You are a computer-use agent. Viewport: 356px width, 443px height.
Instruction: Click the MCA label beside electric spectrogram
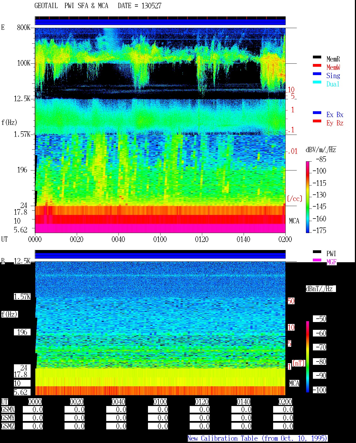tap(294, 221)
